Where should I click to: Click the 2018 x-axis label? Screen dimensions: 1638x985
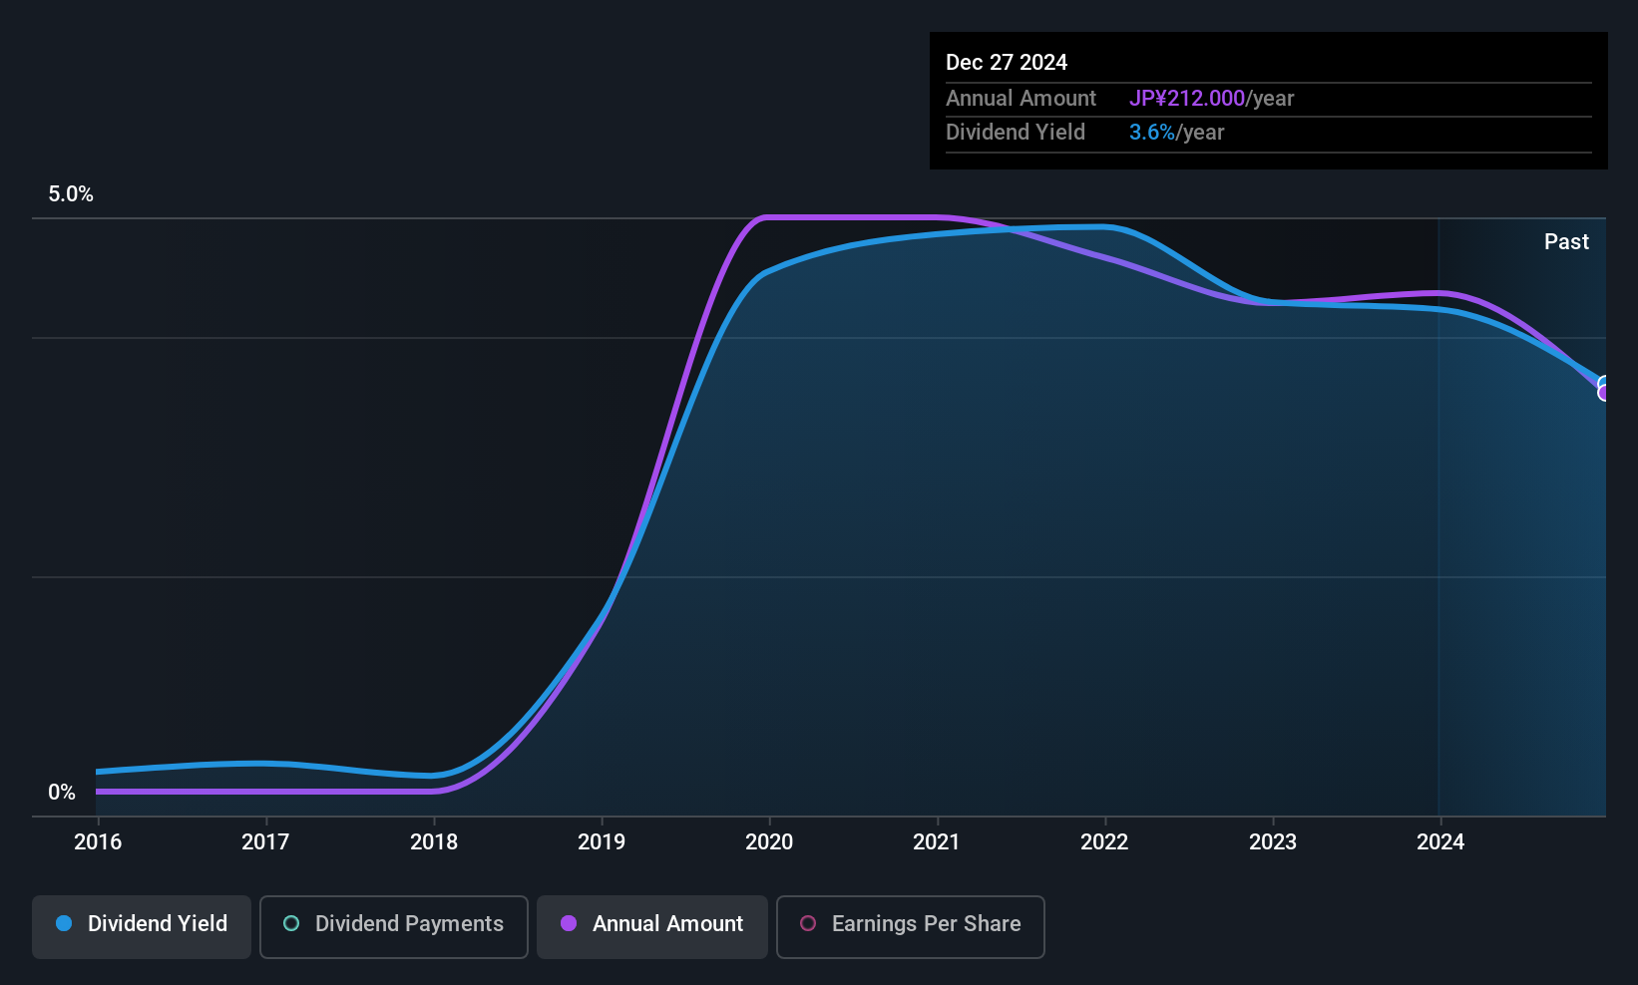(x=434, y=842)
